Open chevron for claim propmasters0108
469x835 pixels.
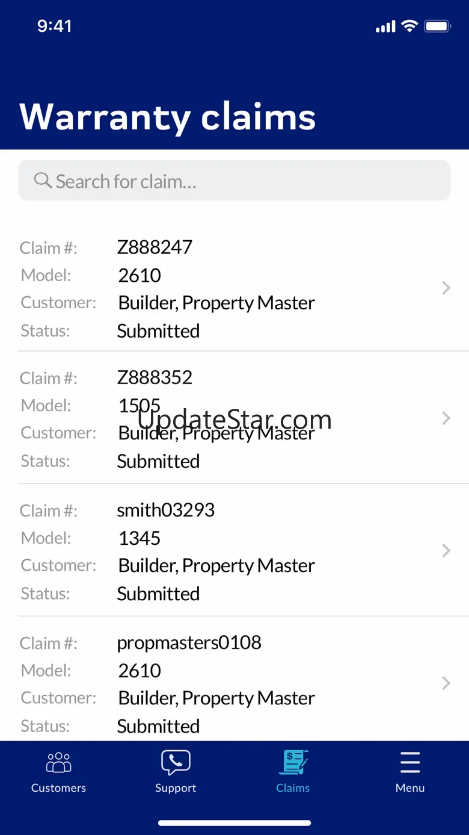coord(446,683)
